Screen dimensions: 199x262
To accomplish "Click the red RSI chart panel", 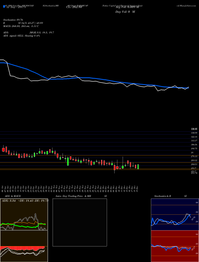I will coord(175,246).
